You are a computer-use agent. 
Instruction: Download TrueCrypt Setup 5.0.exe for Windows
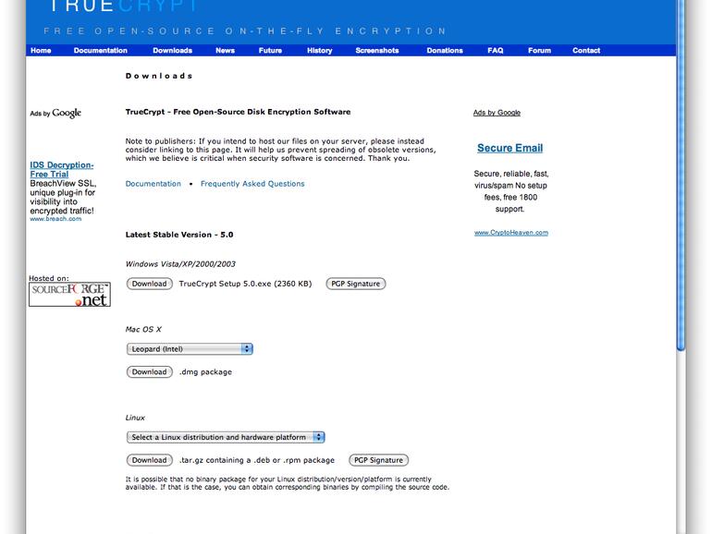point(150,284)
